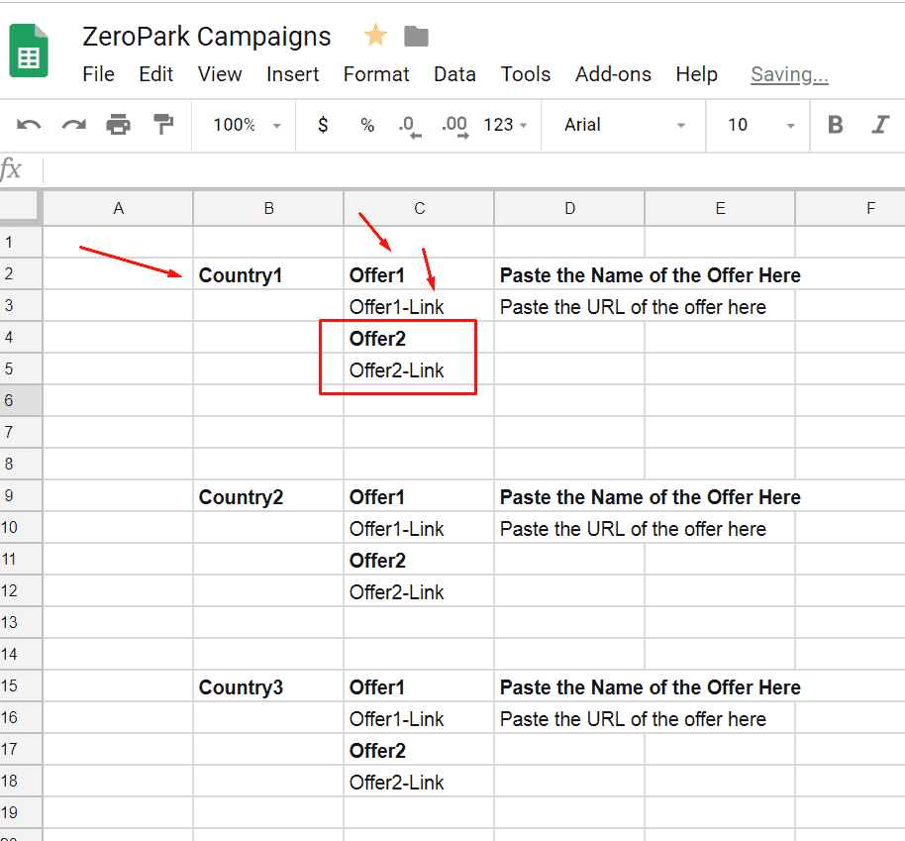The width and height of the screenshot is (905, 841).
Task: Open the Add-ons menu
Action: coord(613,74)
